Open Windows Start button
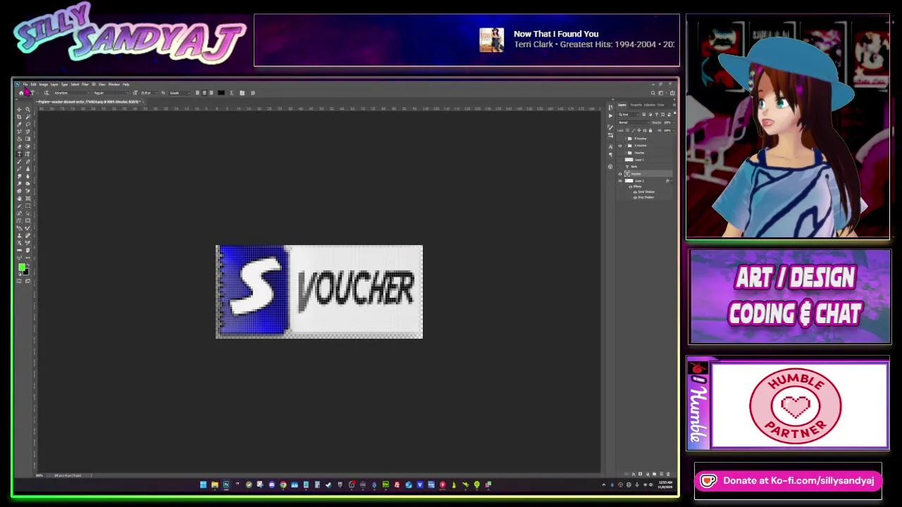The width and height of the screenshot is (902, 507). (203, 484)
